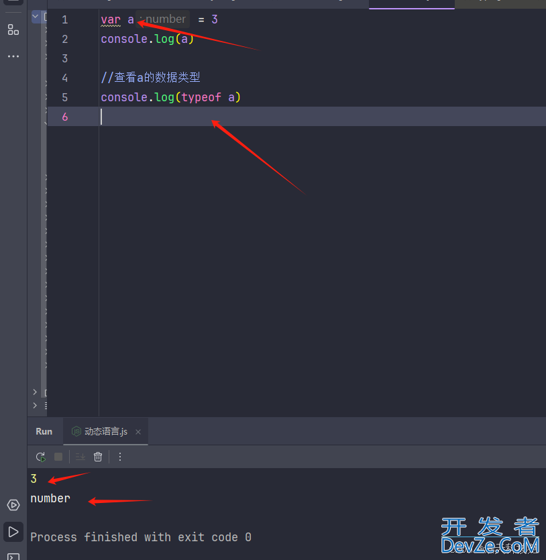Click console.log(a) on line 2
Screen dimensions: 546x560
tap(147, 39)
